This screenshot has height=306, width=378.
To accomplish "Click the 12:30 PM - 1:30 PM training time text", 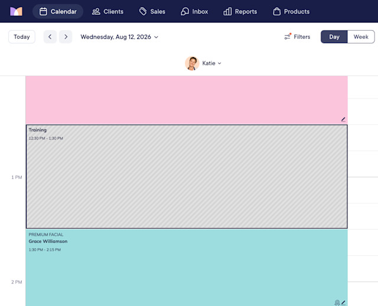I will [46, 139].
